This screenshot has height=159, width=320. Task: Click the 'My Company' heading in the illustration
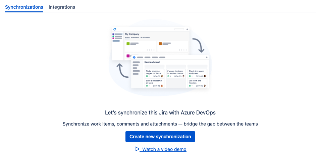click(132, 34)
